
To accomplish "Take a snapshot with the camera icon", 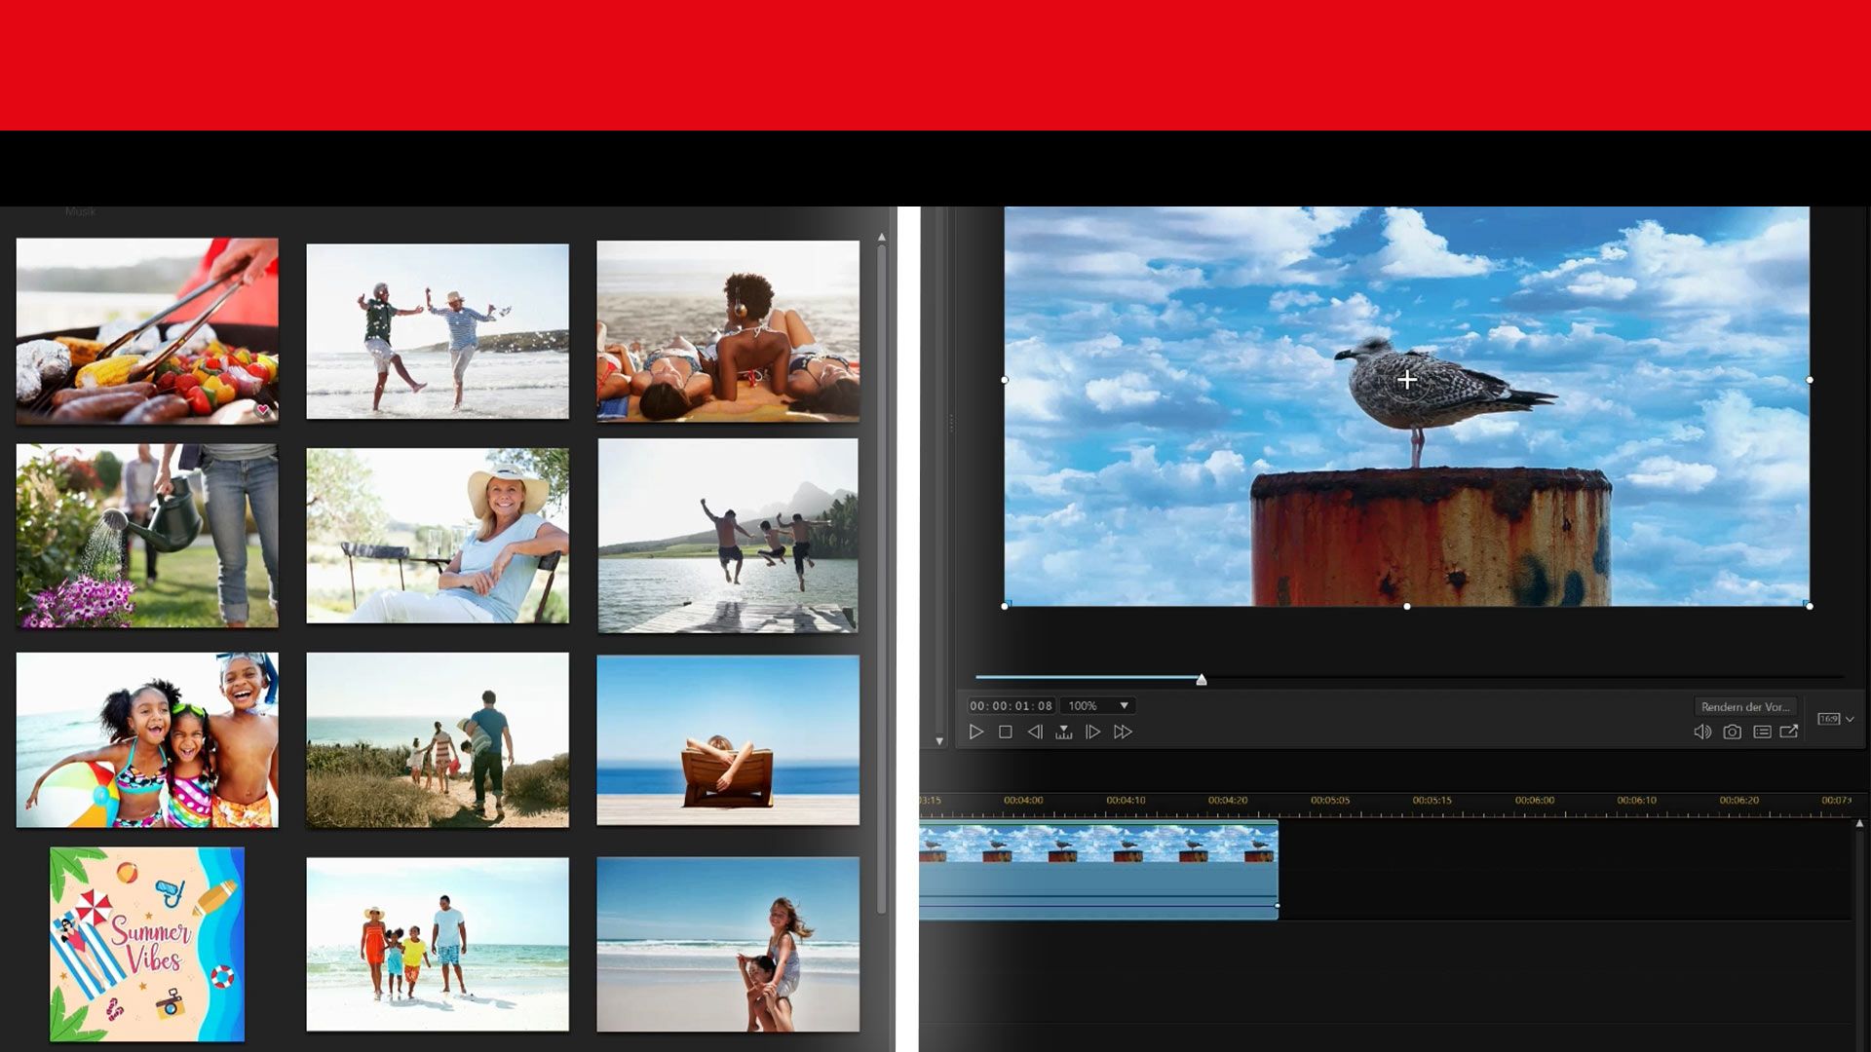I will [x=1732, y=732].
